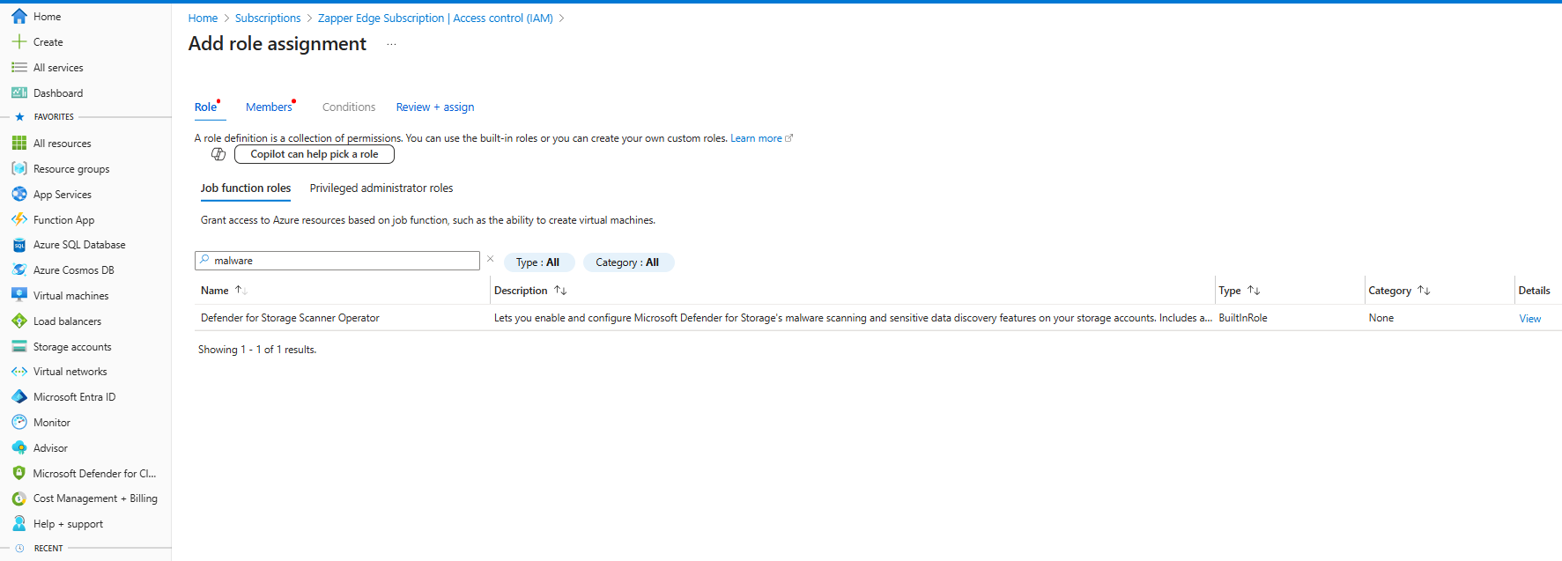The height and width of the screenshot is (561, 1562).
Task: Open the Learn more link
Action: coord(761,138)
